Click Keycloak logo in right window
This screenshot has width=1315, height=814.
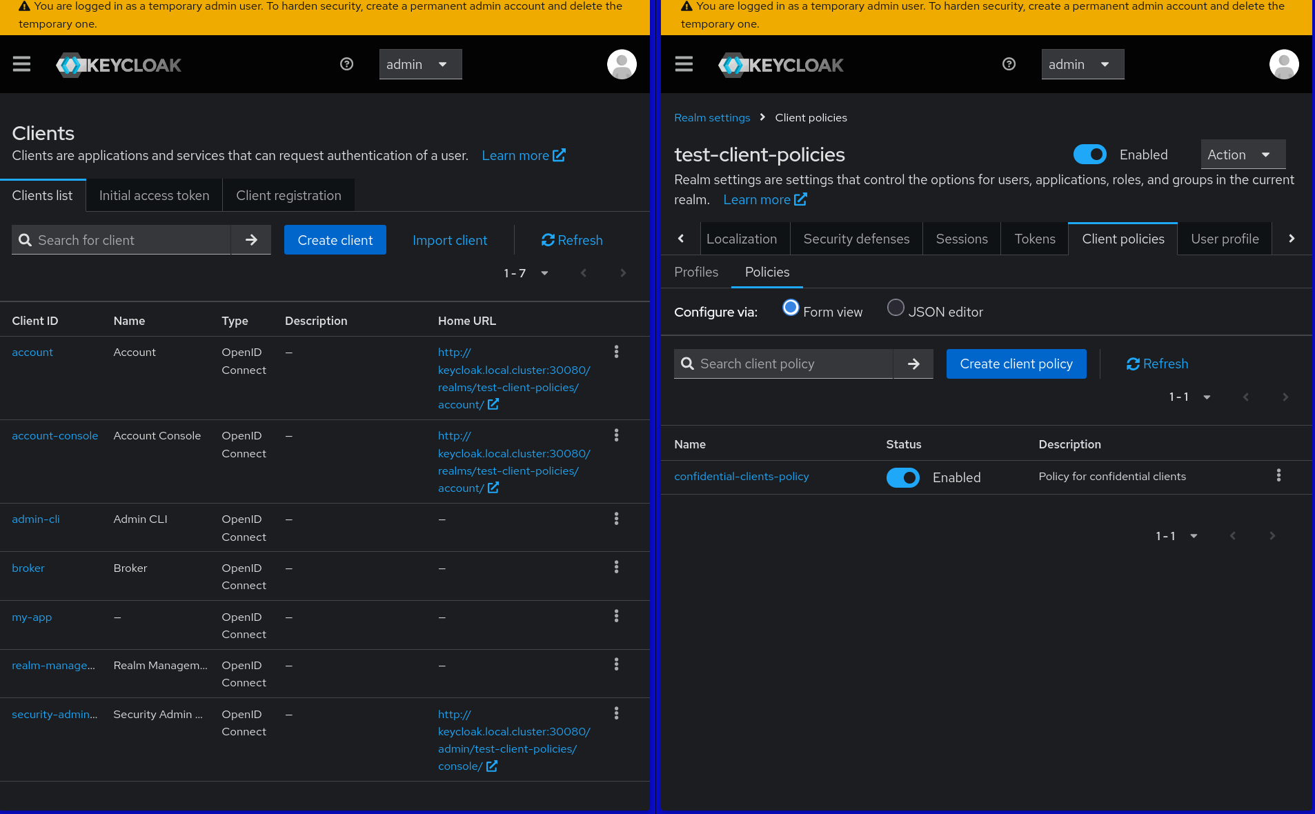pyautogui.click(x=781, y=65)
